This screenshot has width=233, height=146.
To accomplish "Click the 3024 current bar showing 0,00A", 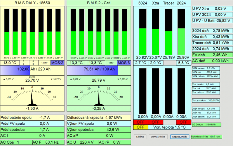I will [x=143, y=91].
